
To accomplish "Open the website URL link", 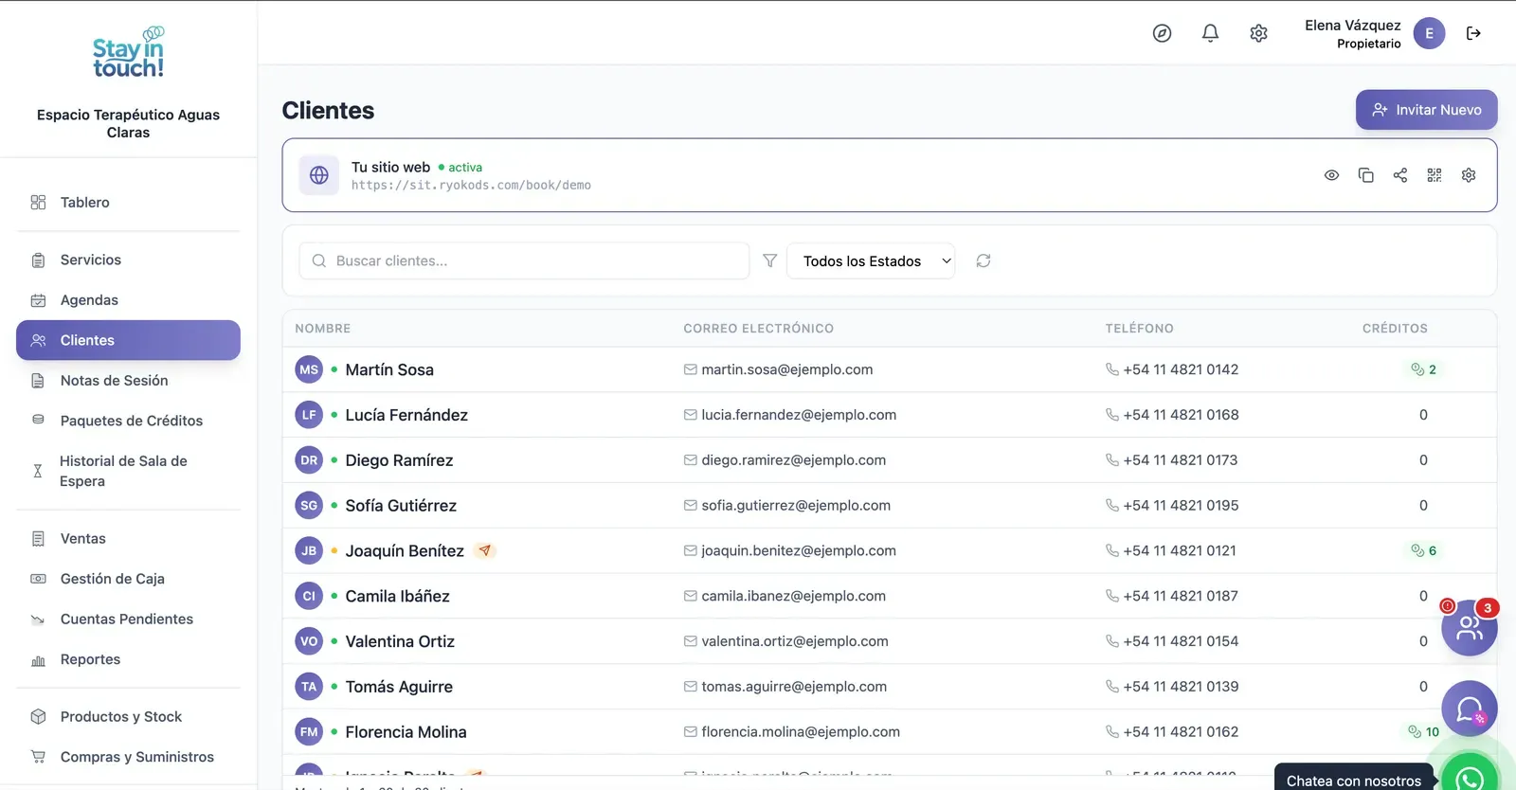I will (x=471, y=186).
